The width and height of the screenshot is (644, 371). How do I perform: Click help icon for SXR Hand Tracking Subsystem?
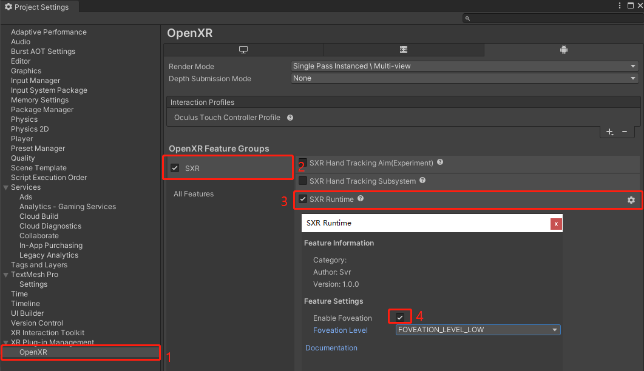point(422,181)
